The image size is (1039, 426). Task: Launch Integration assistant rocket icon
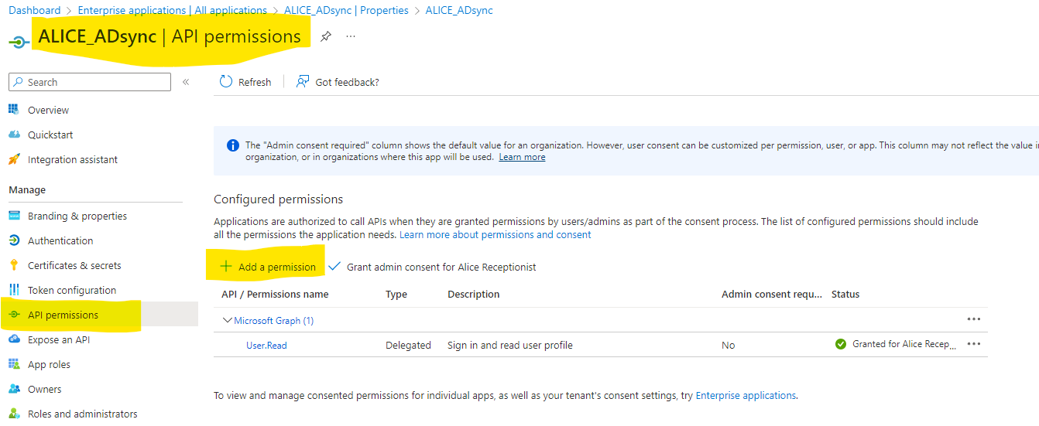click(x=14, y=159)
